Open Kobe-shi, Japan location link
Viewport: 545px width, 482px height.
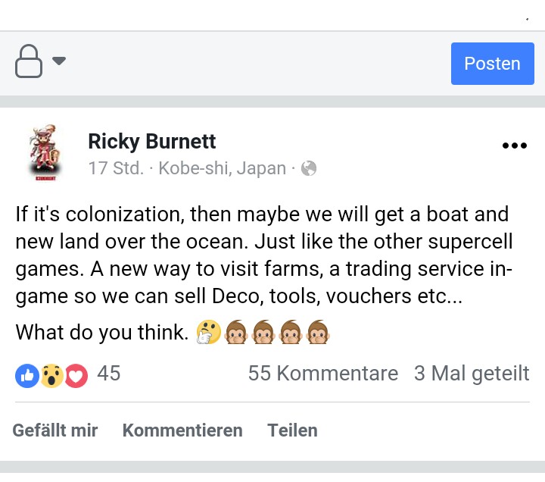[x=223, y=168]
